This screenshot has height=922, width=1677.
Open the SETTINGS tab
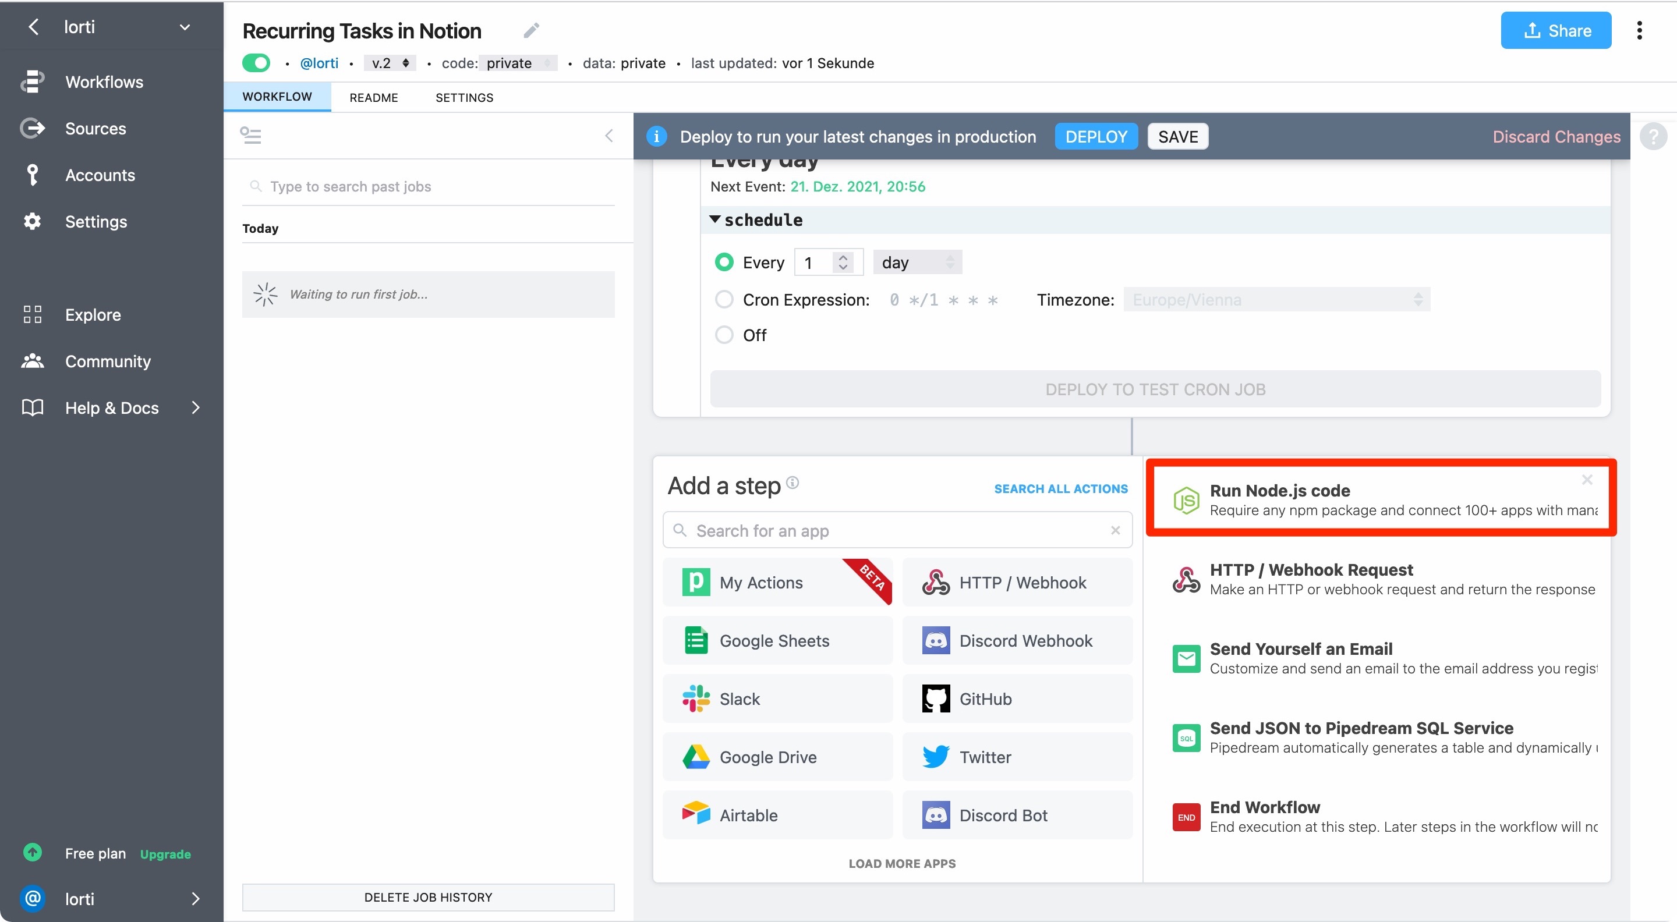tap(464, 98)
